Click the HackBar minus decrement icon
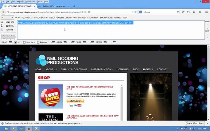This screenshot has height=131, width=210. 16,17
